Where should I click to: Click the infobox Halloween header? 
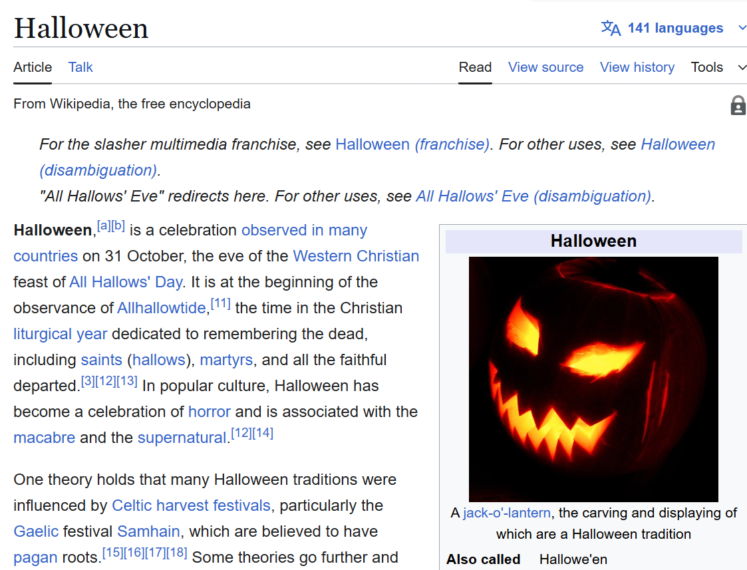pyautogui.click(x=593, y=241)
